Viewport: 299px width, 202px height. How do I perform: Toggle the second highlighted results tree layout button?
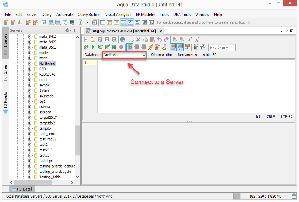[180, 47]
